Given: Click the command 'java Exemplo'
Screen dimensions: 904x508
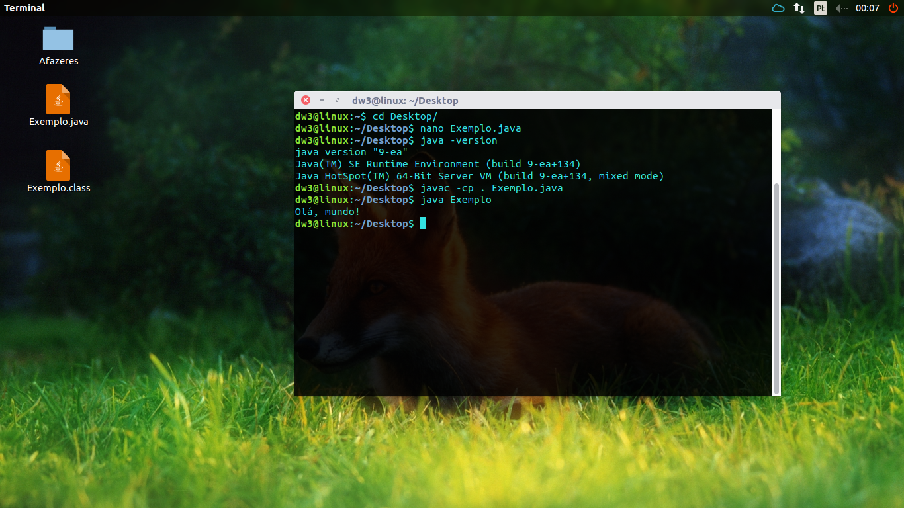Looking at the screenshot, I should coord(456,200).
